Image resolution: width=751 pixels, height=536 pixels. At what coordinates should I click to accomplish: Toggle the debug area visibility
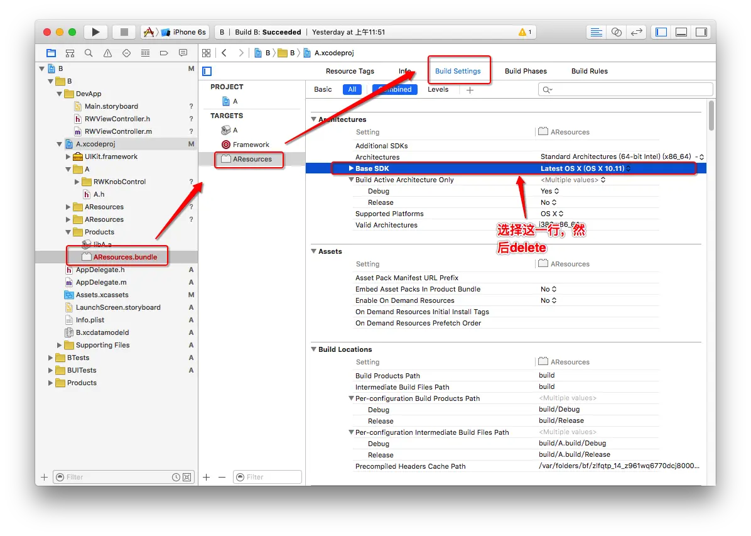tap(681, 32)
